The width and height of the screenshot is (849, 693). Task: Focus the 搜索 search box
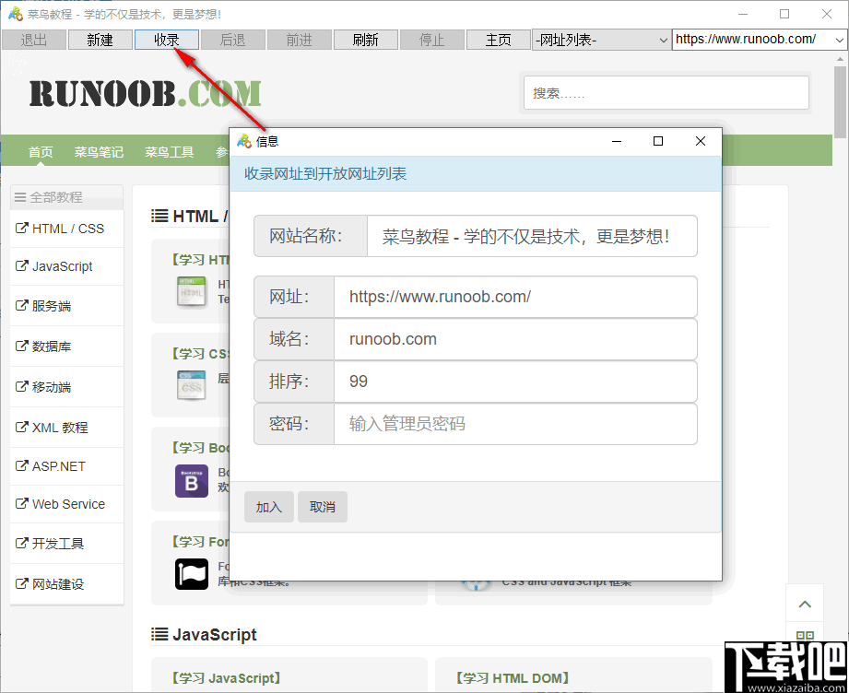click(x=666, y=93)
